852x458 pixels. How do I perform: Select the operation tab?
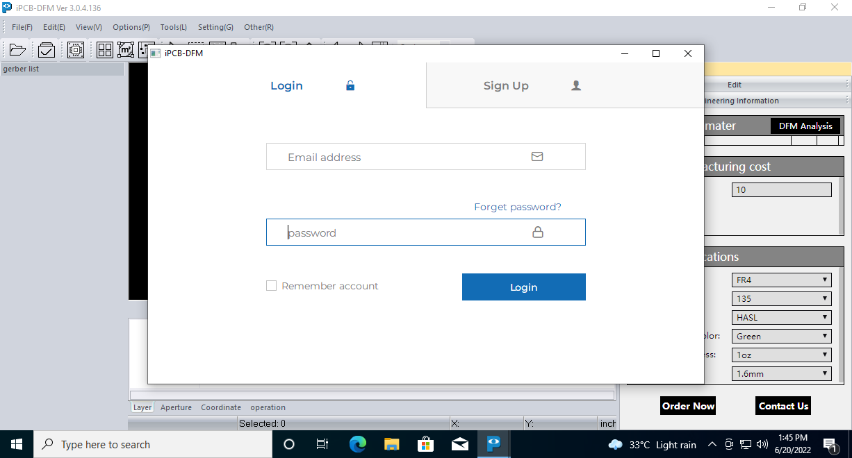click(268, 407)
